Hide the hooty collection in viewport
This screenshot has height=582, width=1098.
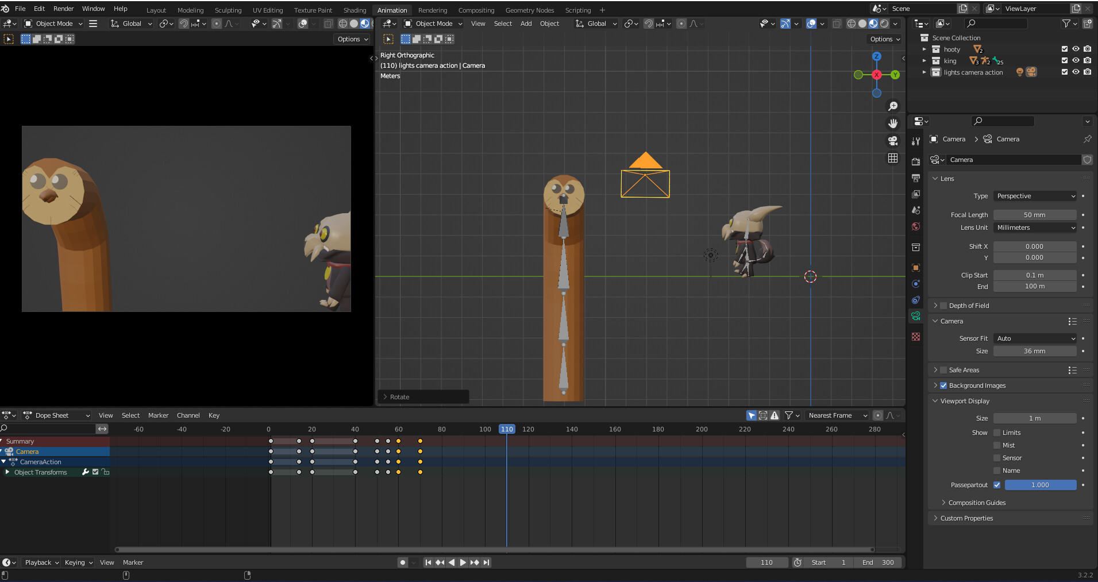coord(1075,49)
